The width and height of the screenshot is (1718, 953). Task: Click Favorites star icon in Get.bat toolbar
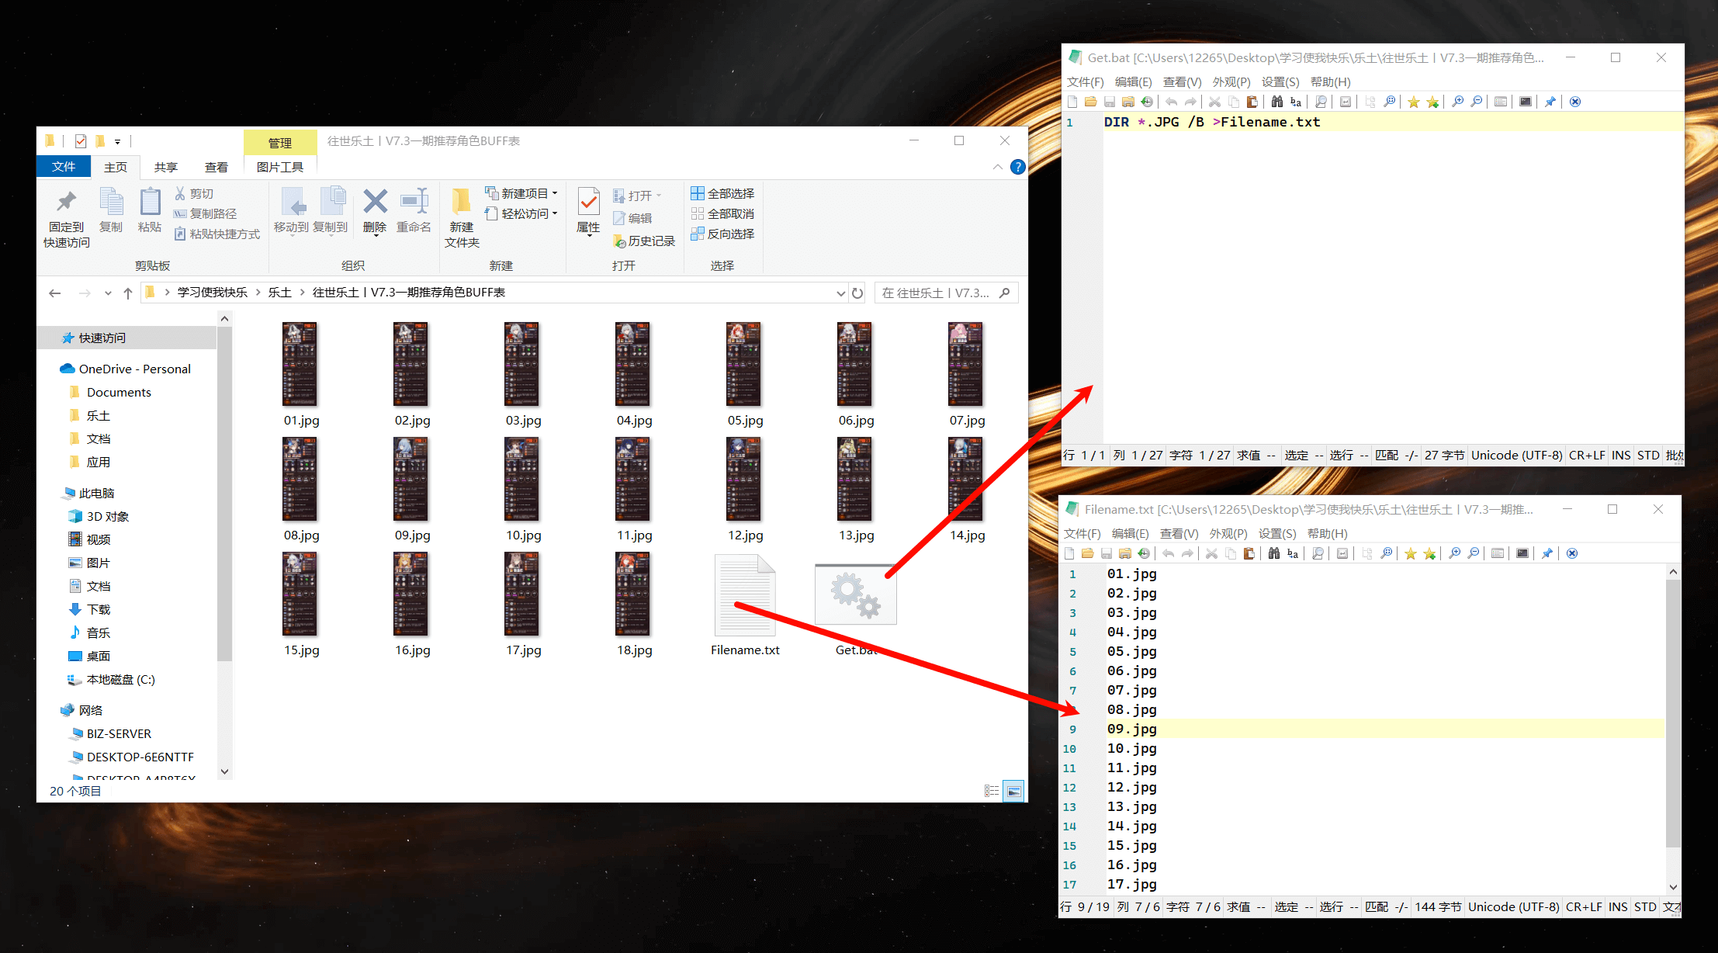click(1413, 102)
